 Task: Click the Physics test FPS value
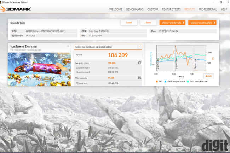click(113, 83)
